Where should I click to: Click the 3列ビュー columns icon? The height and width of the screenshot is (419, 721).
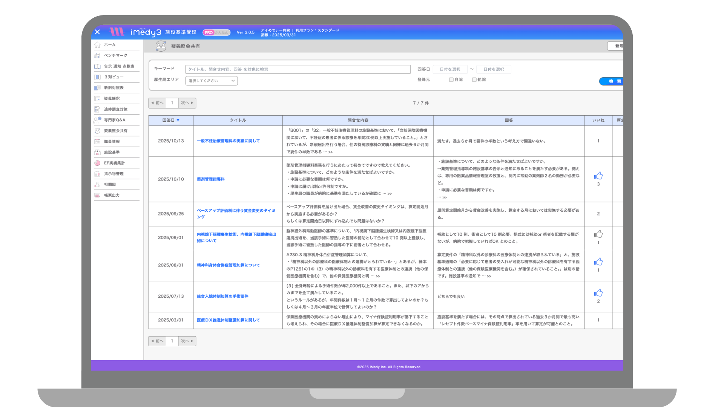pyautogui.click(x=97, y=77)
